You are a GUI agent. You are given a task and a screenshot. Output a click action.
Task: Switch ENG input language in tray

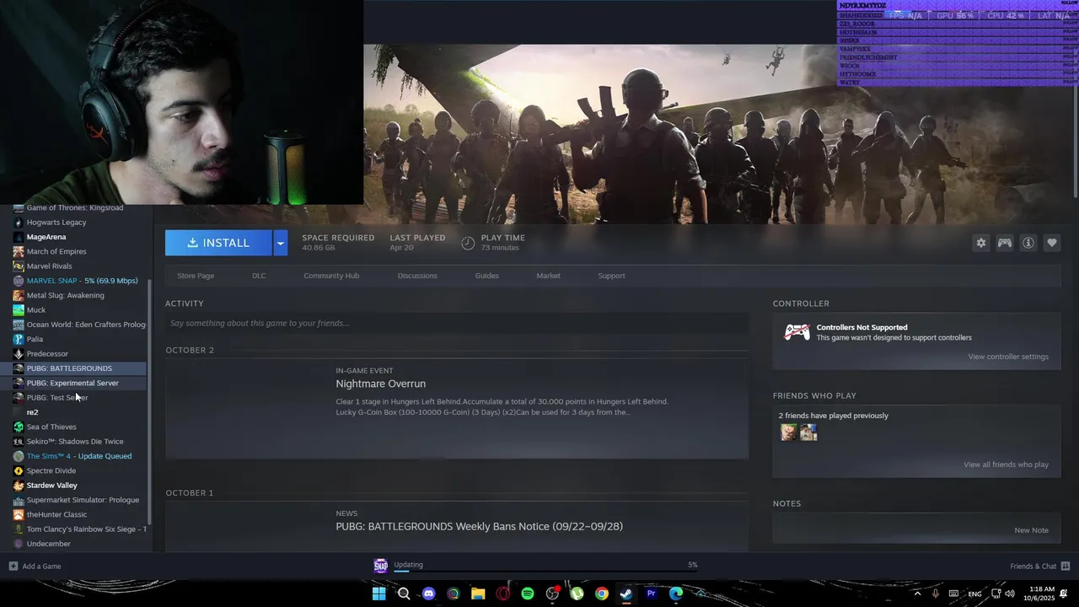pyautogui.click(x=974, y=594)
